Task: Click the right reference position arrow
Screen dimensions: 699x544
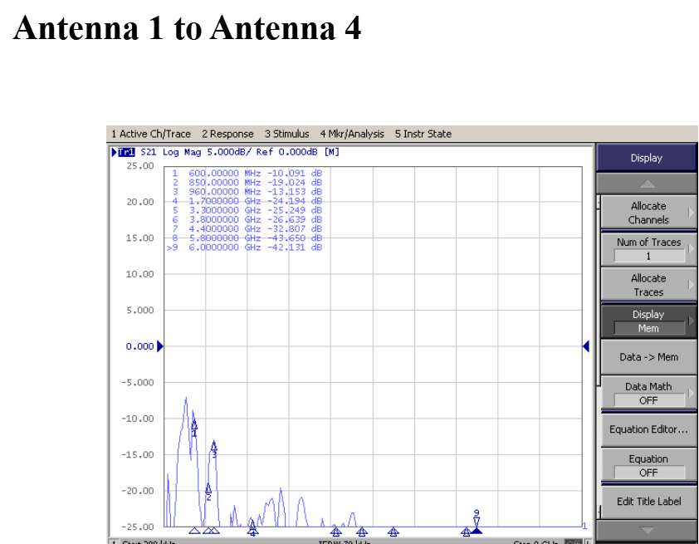Action: tap(586, 346)
